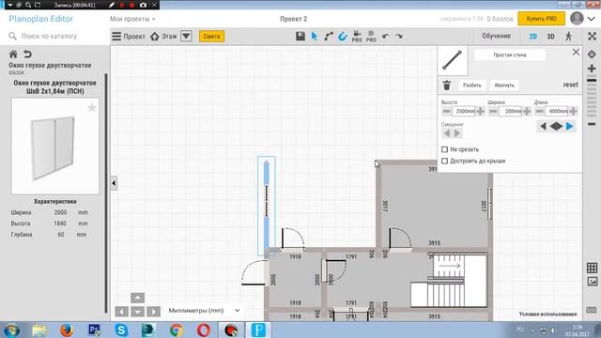Open the 'Простая стена' wall type selector

point(509,54)
